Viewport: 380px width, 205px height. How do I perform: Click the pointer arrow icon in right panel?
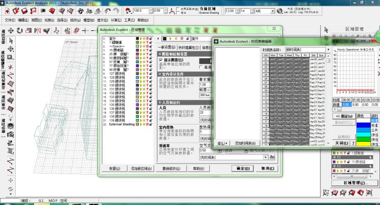pyautogui.click(x=326, y=30)
